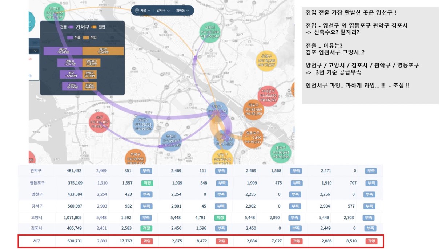This screenshot has height=249, width=442.
Task: Click the 630,731 cell in the 서구 row
Action: coord(74,241)
